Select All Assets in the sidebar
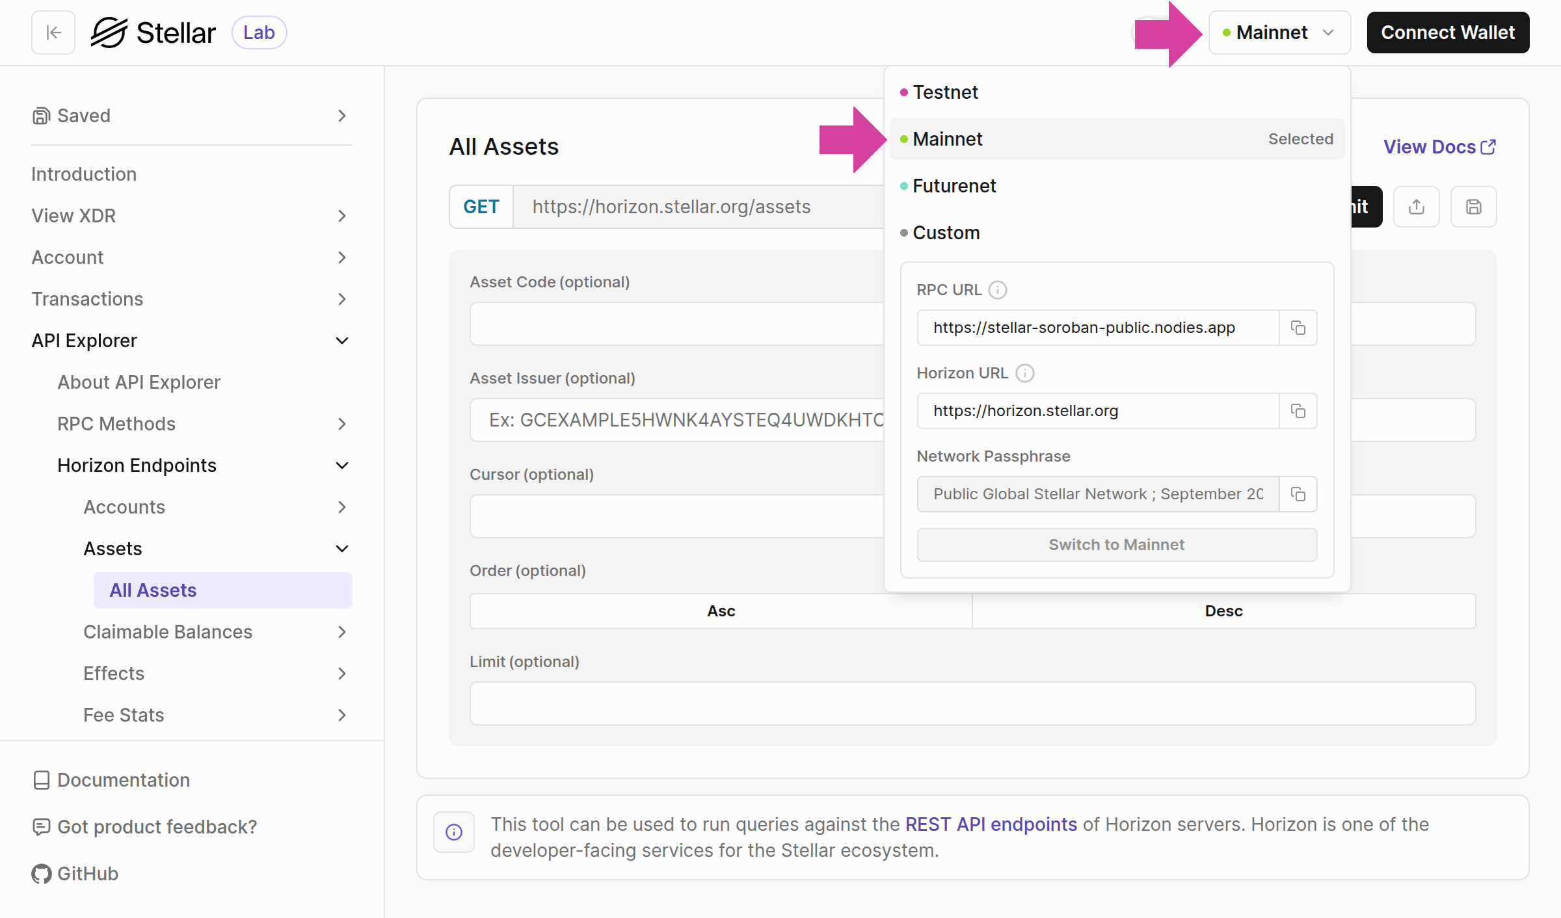The height and width of the screenshot is (918, 1561). [153, 590]
